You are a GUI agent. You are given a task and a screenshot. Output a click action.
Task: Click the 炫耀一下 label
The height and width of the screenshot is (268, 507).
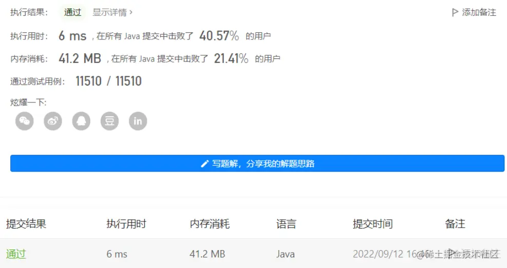coord(28,102)
